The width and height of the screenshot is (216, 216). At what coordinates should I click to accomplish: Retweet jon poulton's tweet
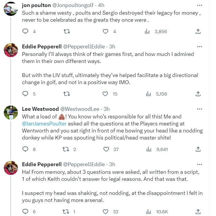67,31
